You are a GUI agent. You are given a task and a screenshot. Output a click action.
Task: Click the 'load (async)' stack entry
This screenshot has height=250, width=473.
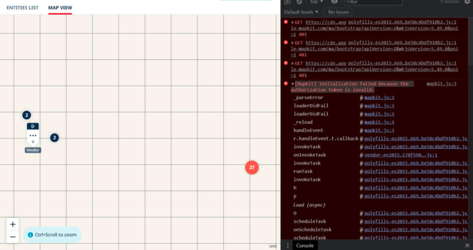click(x=310, y=205)
